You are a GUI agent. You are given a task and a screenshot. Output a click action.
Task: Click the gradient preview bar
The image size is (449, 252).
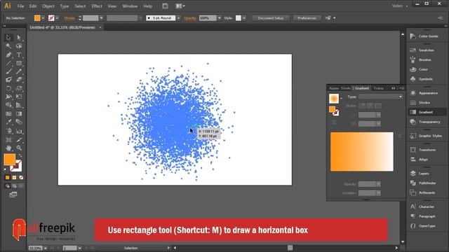click(x=362, y=152)
